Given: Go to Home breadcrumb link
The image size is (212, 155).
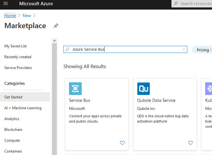Looking at the screenshot, I should (x=10, y=15).
